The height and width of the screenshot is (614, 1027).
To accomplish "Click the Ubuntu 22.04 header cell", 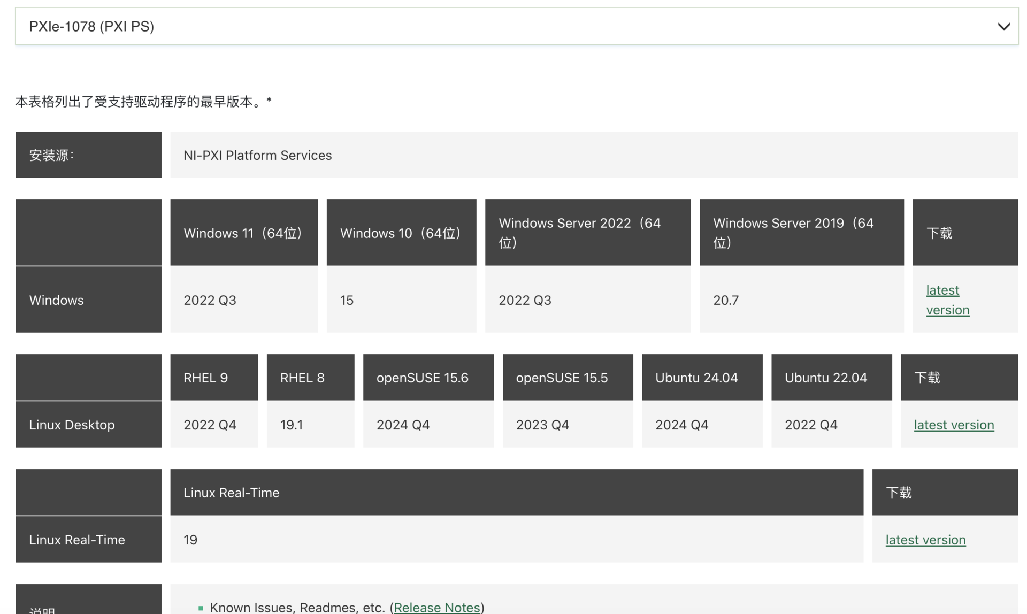I will coord(831,377).
